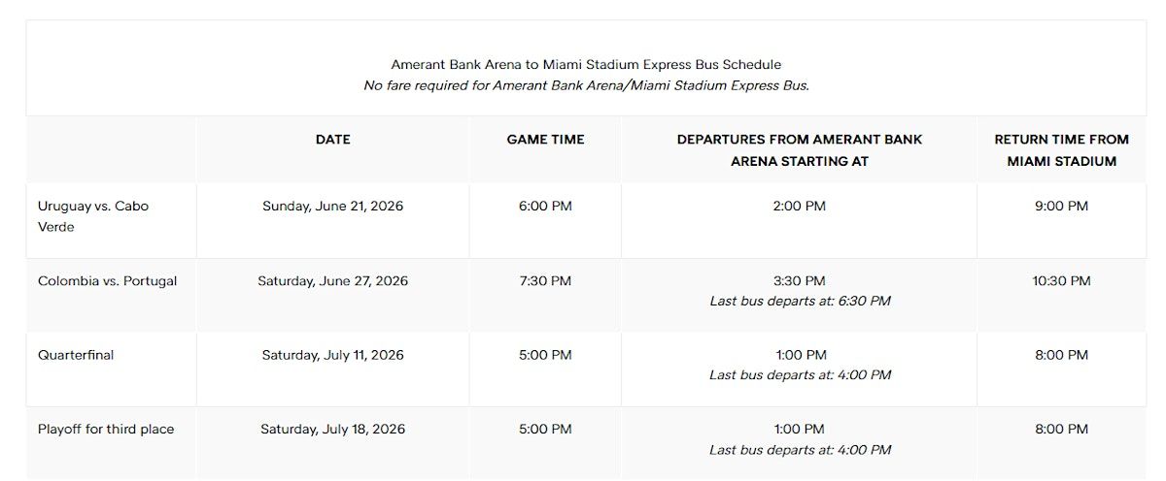This screenshot has height=481, width=1166.
Task: Click the Saturday, June 27, 2026 date
Action: (333, 281)
